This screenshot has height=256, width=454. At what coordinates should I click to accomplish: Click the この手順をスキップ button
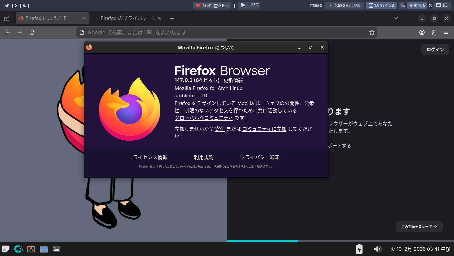[419, 227]
